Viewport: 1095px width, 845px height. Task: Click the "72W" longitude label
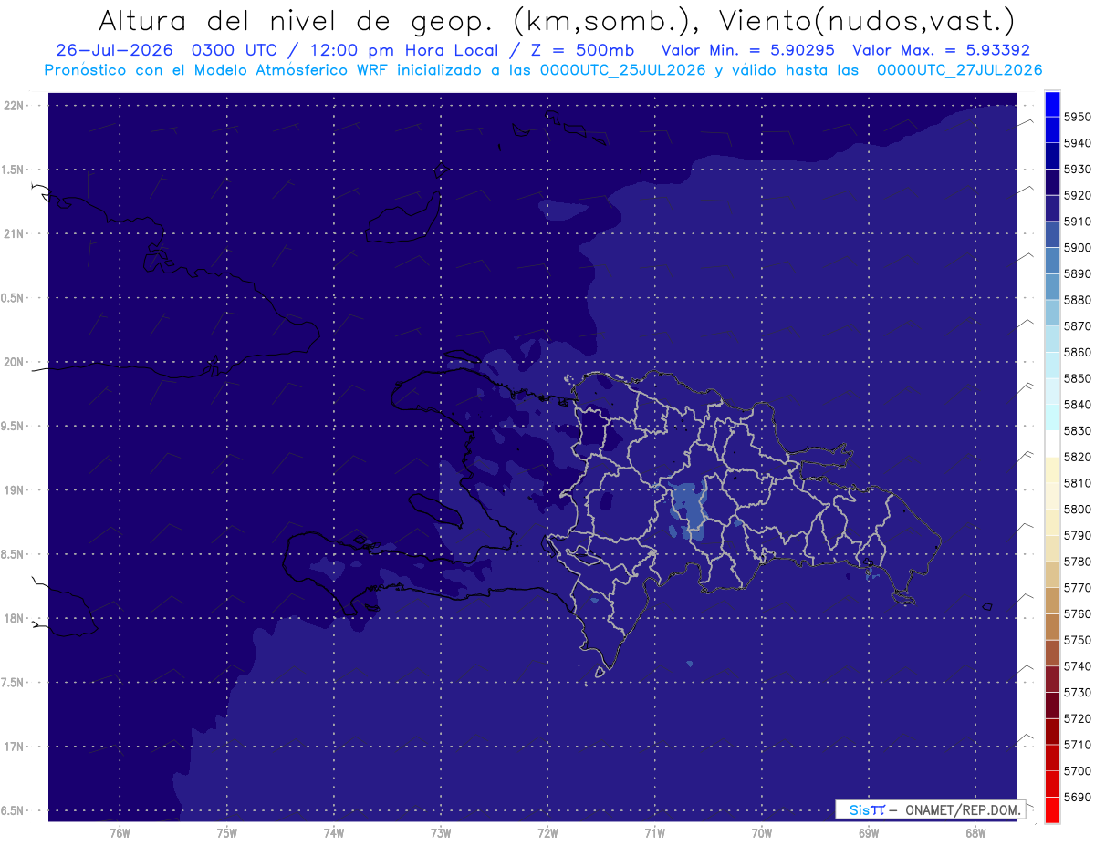pyautogui.click(x=547, y=832)
